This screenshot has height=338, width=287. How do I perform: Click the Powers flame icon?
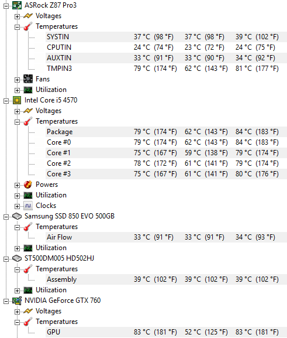coord(28,185)
